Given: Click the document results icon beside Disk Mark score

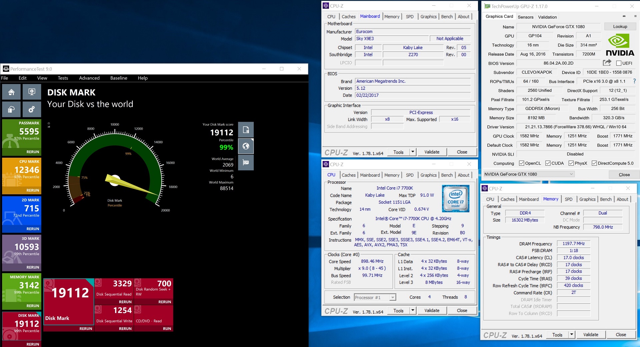Looking at the screenshot, I should (x=246, y=130).
